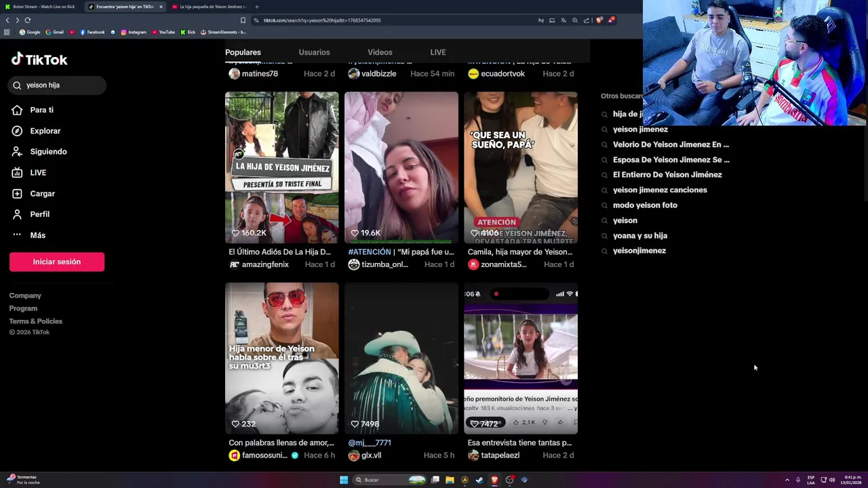868x488 pixels.
Task: Click the #ATENCIÓN hashtag caption
Action: click(x=370, y=251)
